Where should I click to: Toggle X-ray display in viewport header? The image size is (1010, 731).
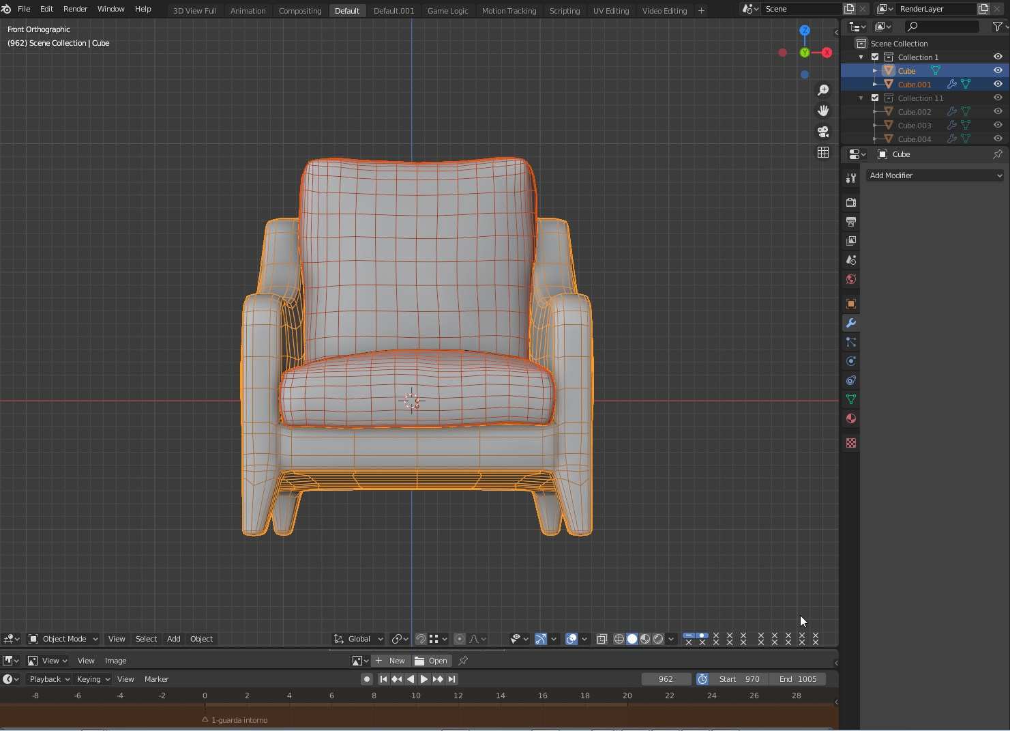601,639
